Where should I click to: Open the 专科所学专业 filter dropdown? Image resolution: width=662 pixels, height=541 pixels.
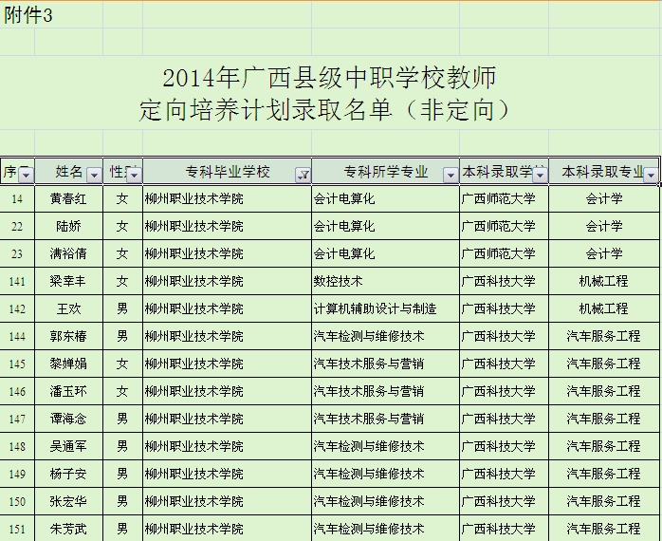coord(451,175)
